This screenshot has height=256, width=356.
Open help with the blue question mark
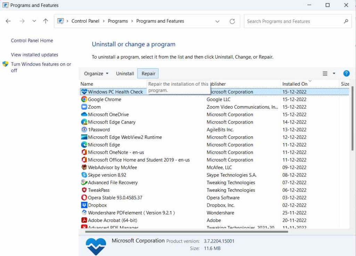[346, 74]
